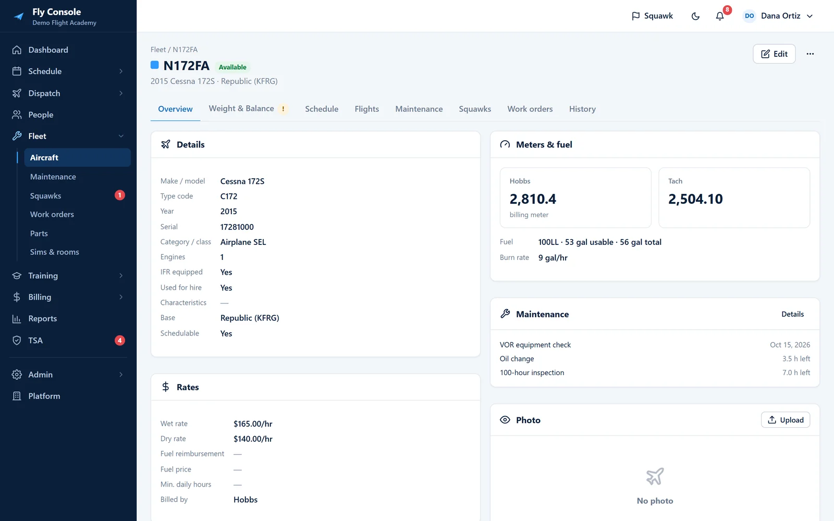Click the Fleet breadcrumb link
The image size is (834, 521).
tap(158, 50)
